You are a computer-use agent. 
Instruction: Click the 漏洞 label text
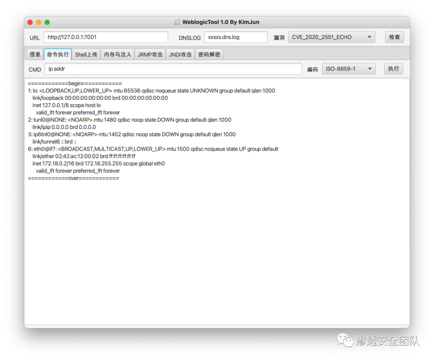click(279, 38)
